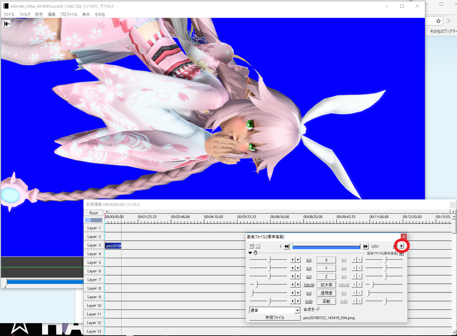Click the left 拡大率 slider
Viewport: 457px width, 336px height.
[x=268, y=285]
